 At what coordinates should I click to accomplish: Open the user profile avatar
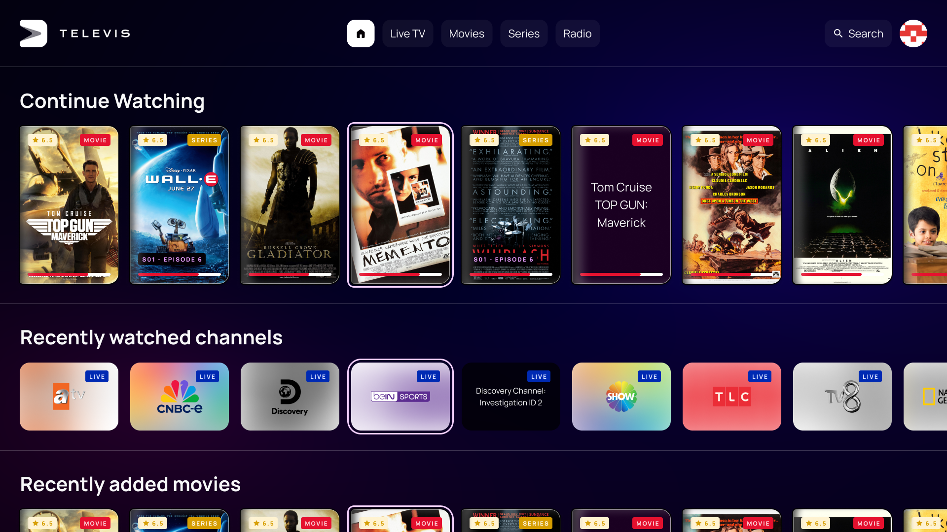913,33
